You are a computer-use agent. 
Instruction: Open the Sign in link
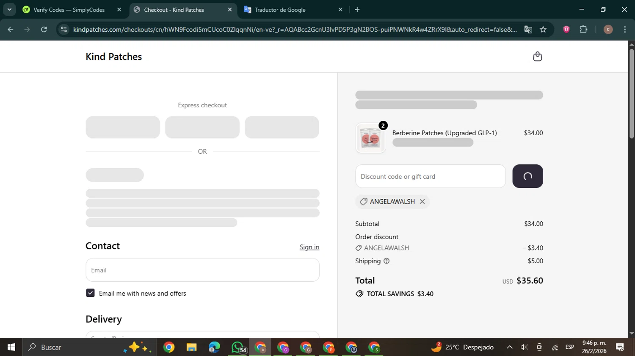tap(309, 247)
